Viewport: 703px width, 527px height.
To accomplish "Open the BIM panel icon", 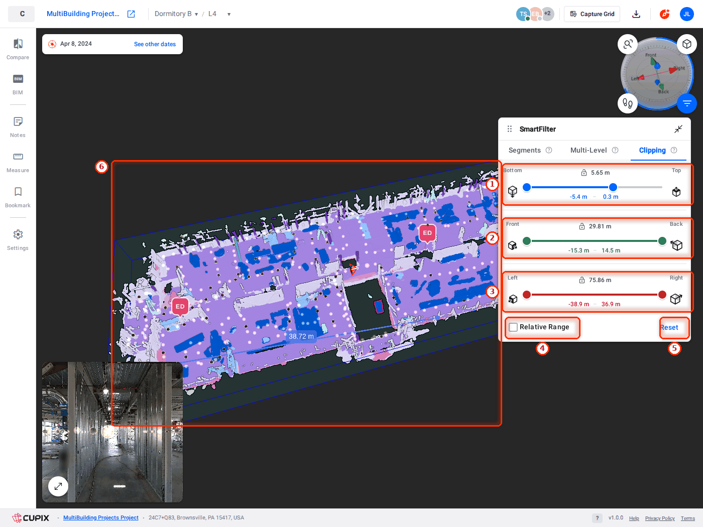I will (18, 79).
